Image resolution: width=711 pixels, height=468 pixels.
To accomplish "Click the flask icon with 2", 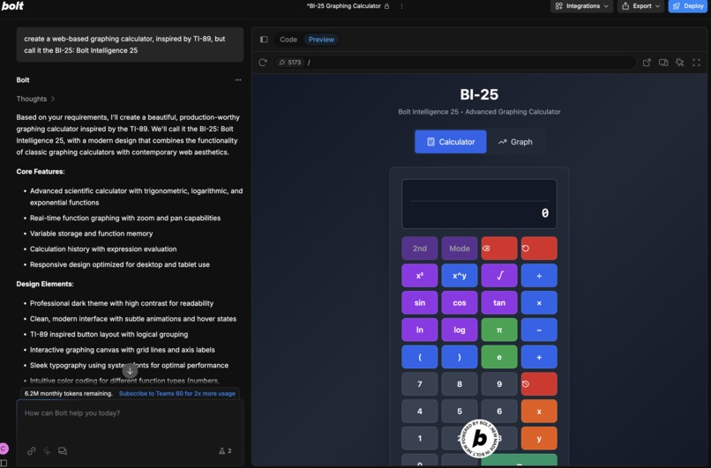I will point(225,450).
